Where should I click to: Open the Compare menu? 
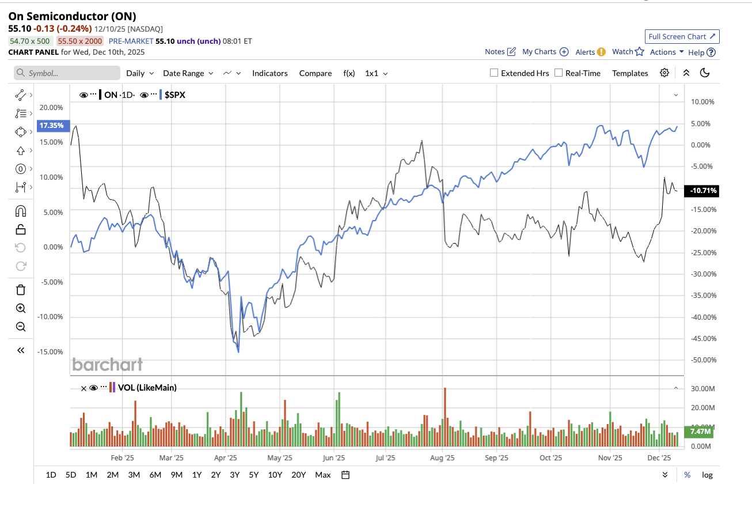(316, 73)
